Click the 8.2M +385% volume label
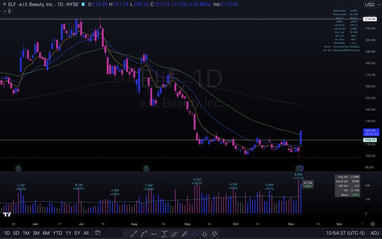 pos(79,187)
